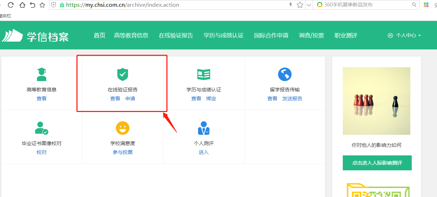The image size is (437, 197).
Task: Bookmark page with address bar star icon
Action: 300,5
